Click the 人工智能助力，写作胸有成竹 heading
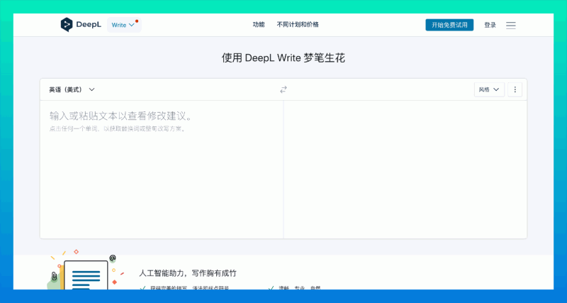The height and width of the screenshot is (303, 567). click(x=188, y=273)
